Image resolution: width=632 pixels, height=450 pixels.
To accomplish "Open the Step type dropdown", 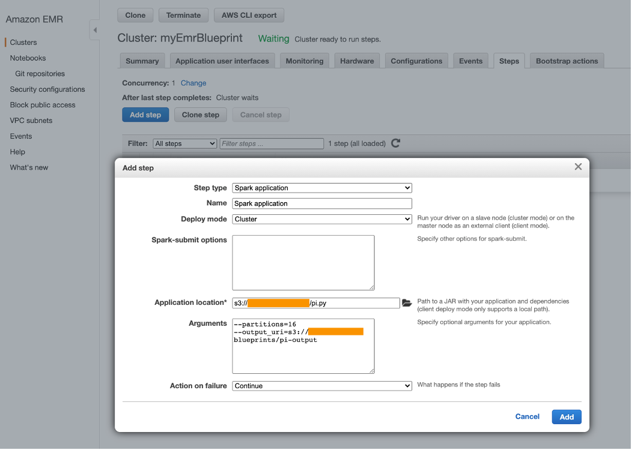I will point(321,187).
